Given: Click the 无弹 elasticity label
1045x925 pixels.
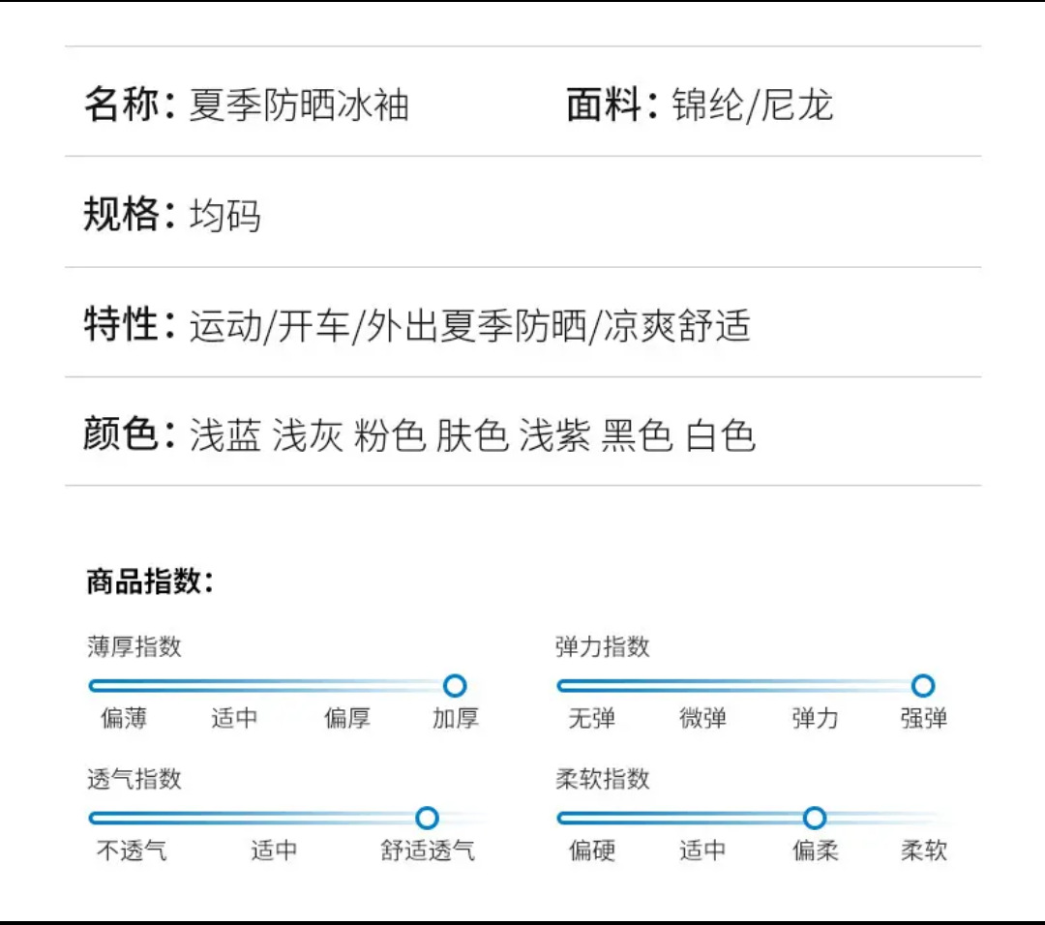Looking at the screenshot, I should [x=591, y=719].
